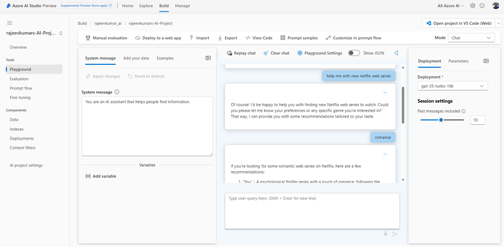Click the System message info icon

point(117,92)
